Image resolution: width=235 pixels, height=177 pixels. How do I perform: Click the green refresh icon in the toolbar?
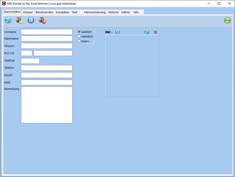[227, 20]
